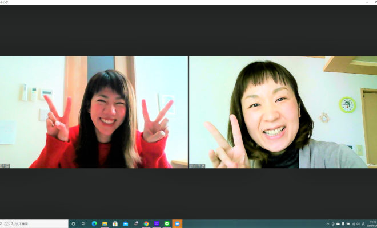Toggle the Japanese IME input mode indicator
The height and width of the screenshot is (228, 377).
click(363, 224)
